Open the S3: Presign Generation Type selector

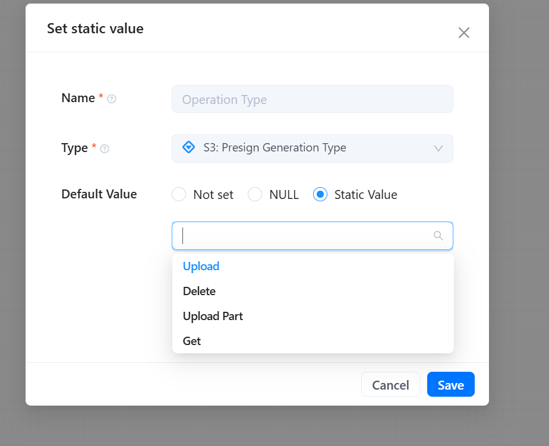point(313,148)
